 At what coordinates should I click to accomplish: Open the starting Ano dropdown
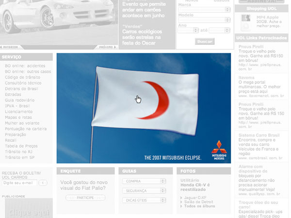[x=188, y=30]
